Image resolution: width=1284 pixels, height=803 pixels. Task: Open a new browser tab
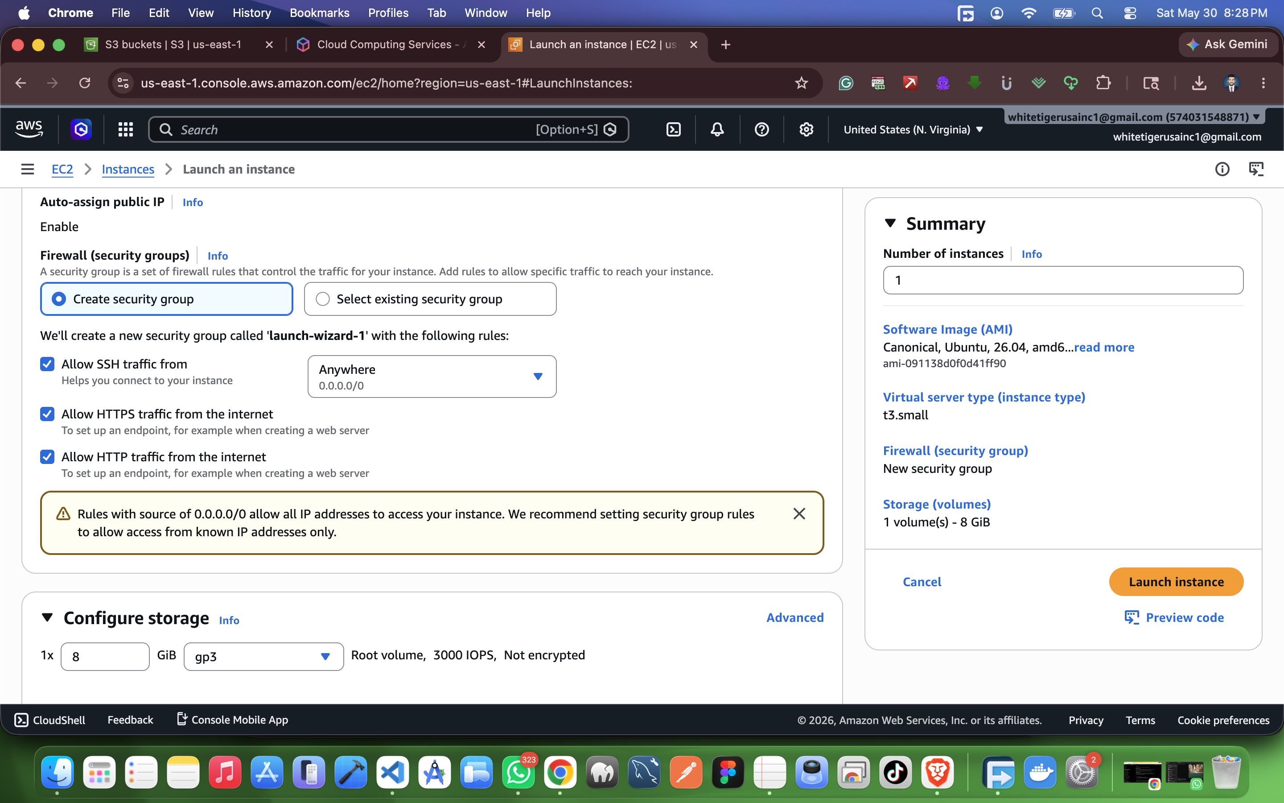pos(725,45)
